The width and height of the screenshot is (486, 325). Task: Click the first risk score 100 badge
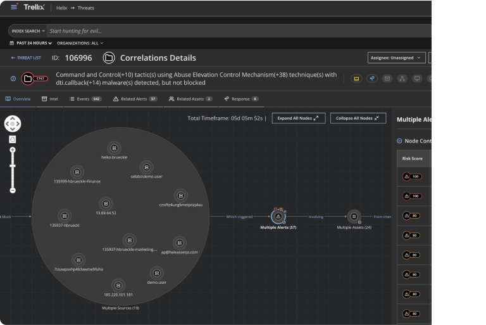coord(412,177)
